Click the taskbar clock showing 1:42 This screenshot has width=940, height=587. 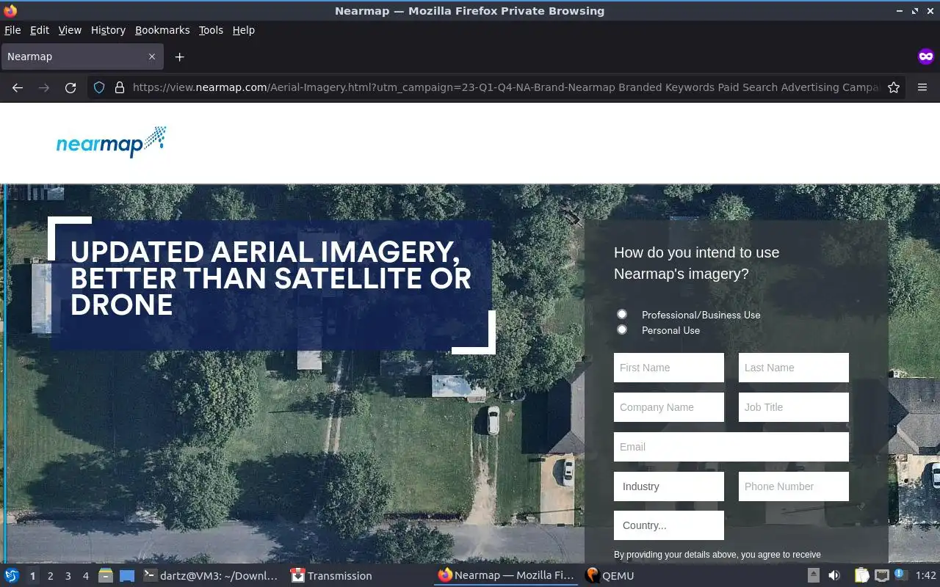(926, 576)
